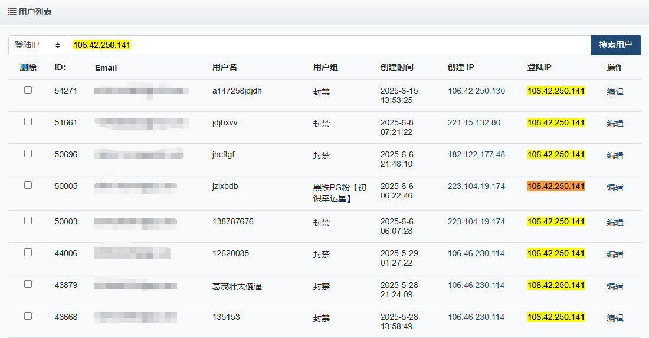The height and width of the screenshot is (338, 649).
Task: Open the creation IP 221.15.132.80 link
Action: click(474, 122)
